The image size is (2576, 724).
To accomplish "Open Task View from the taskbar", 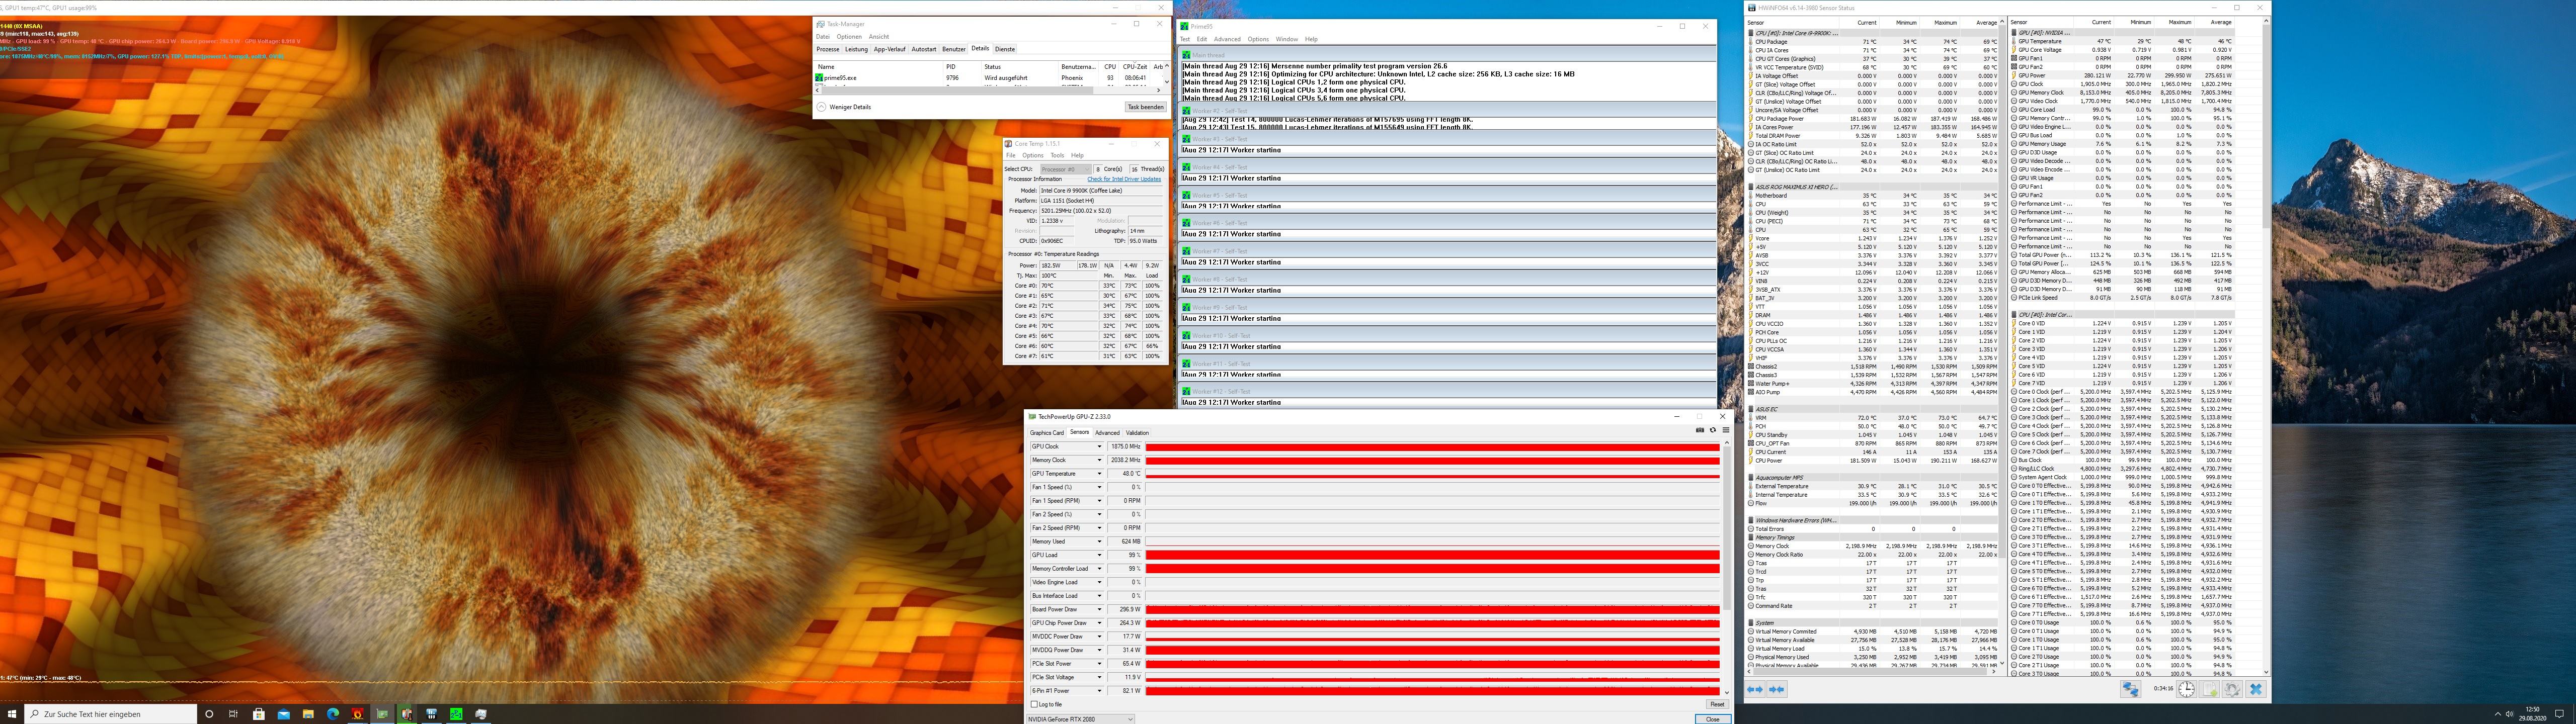I will click(234, 714).
